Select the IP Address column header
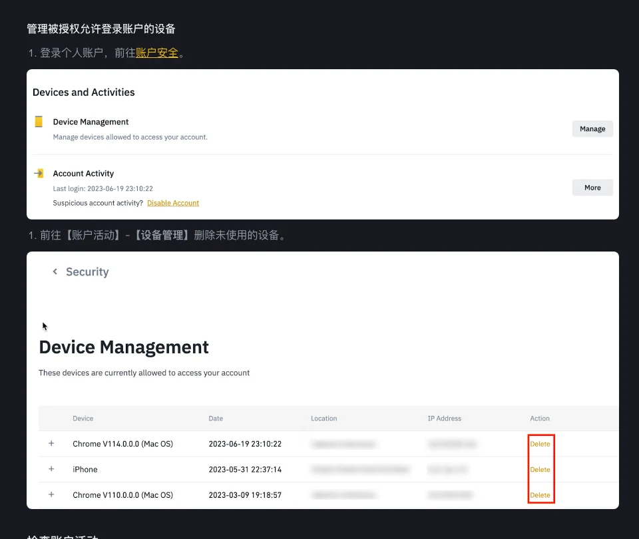 coord(444,419)
